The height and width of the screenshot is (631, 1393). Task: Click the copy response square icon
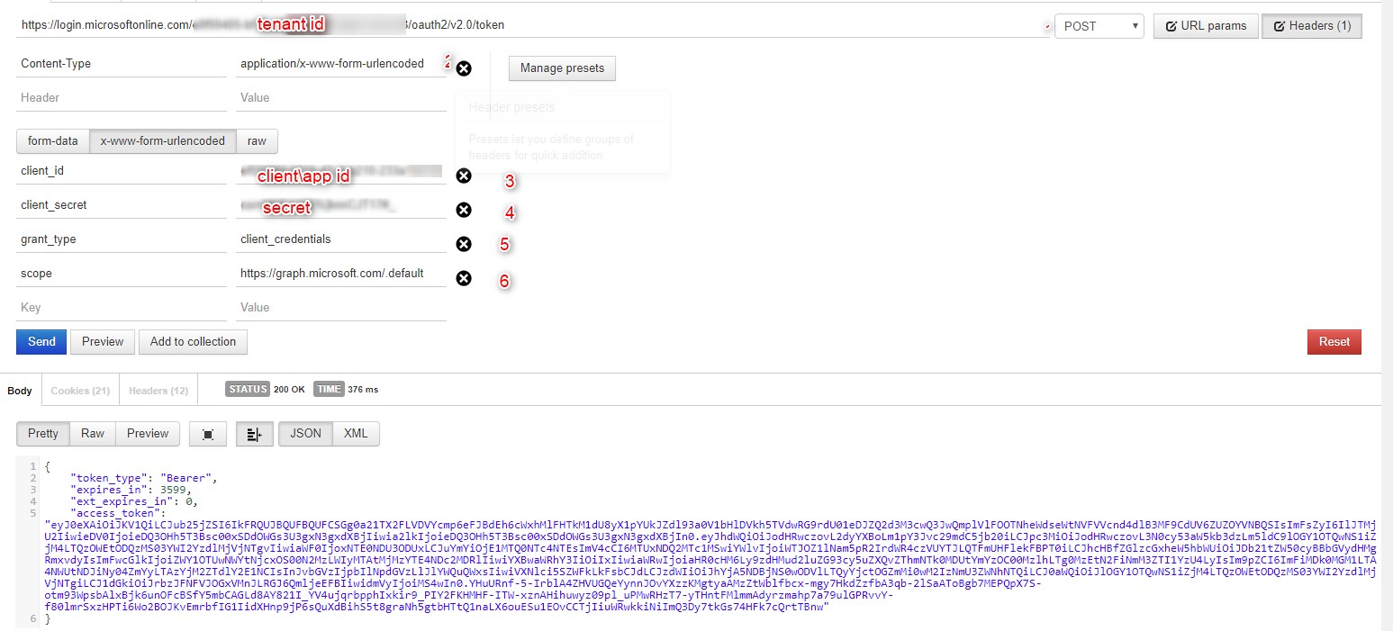coord(208,434)
